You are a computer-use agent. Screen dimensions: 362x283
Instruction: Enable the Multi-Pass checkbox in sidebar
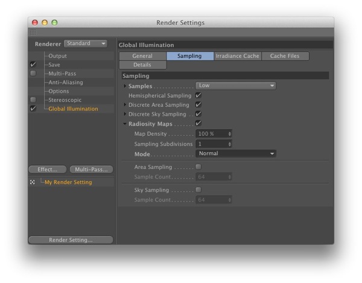coord(33,74)
